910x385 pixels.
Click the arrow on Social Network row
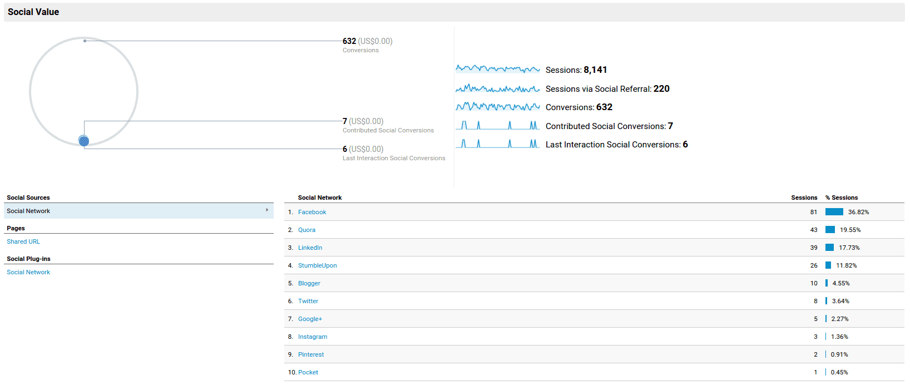pyautogui.click(x=267, y=210)
